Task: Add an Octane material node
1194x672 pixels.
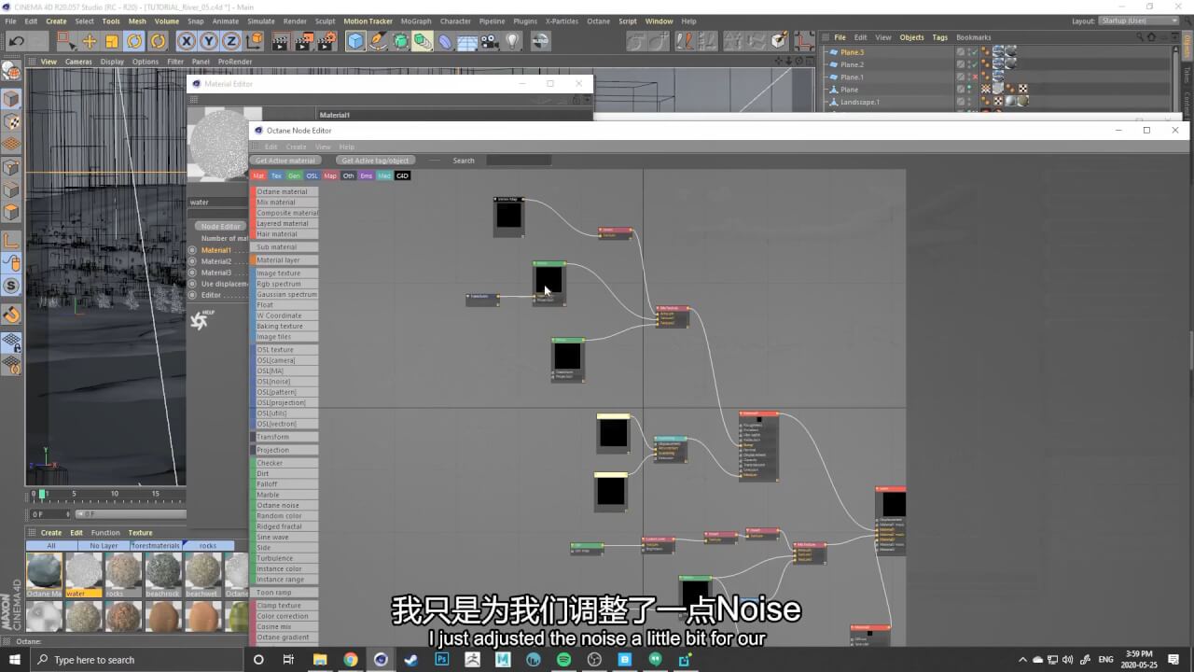Action: click(285, 191)
